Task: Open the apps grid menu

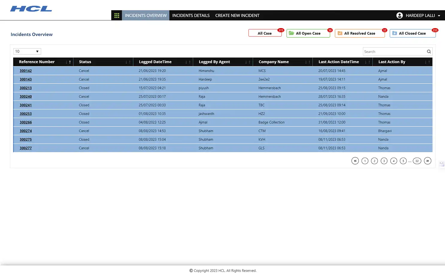Action: click(x=117, y=15)
